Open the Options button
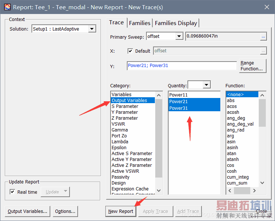275x221 pixels. (x=65, y=211)
